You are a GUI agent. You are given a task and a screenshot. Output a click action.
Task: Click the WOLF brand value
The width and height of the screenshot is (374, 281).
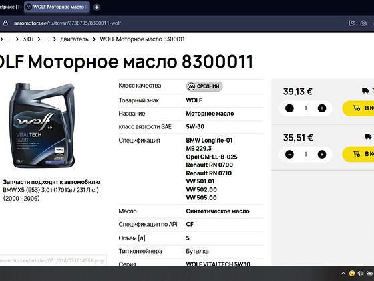(194, 100)
